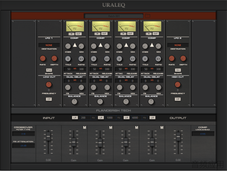Mute the second band with M button
Viewport: 227px width, 171px height.
point(111,128)
